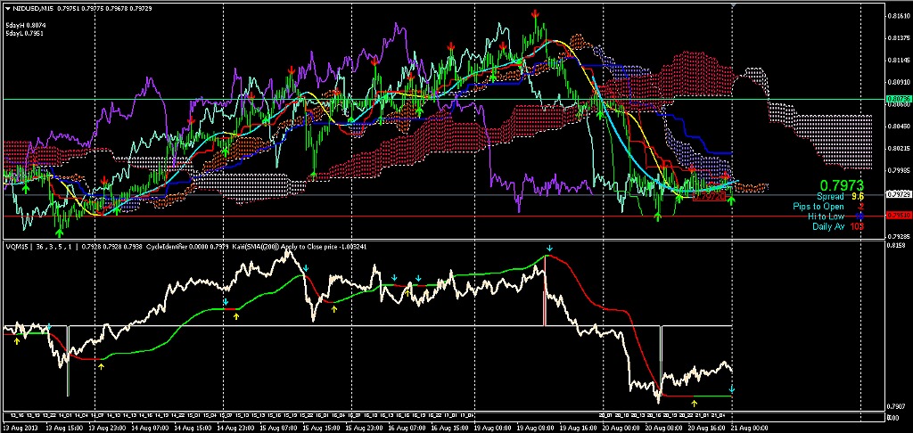Click the yellow spread value 9.6
913x433 pixels.
point(857,197)
